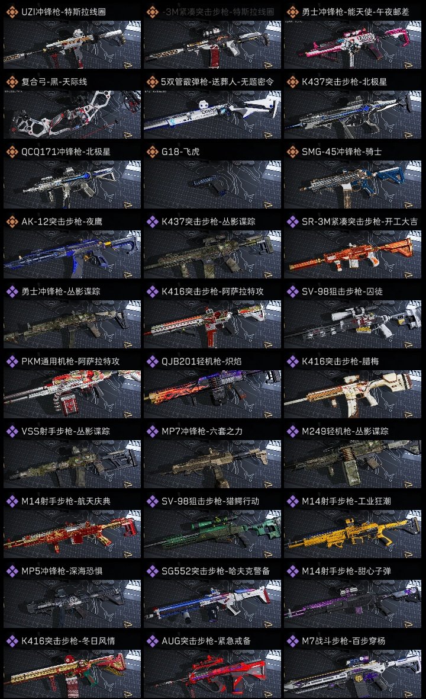The image size is (426, 699).
Task: Click the K416突击步枪-冬日风情 title label
Action: click(x=68, y=641)
